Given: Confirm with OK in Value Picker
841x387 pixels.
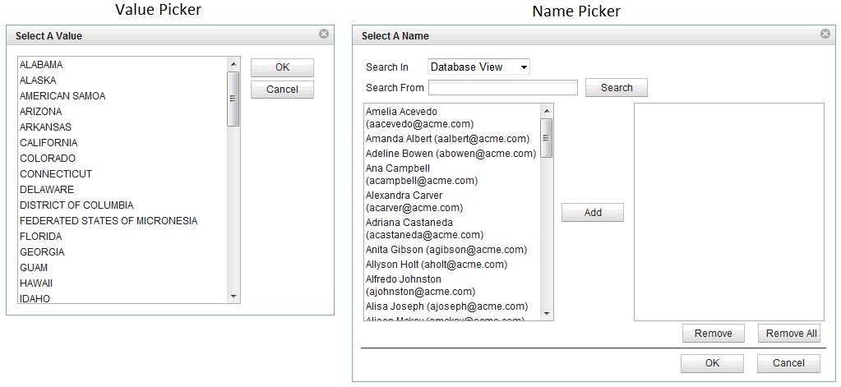Looking at the screenshot, I should 282,68.
